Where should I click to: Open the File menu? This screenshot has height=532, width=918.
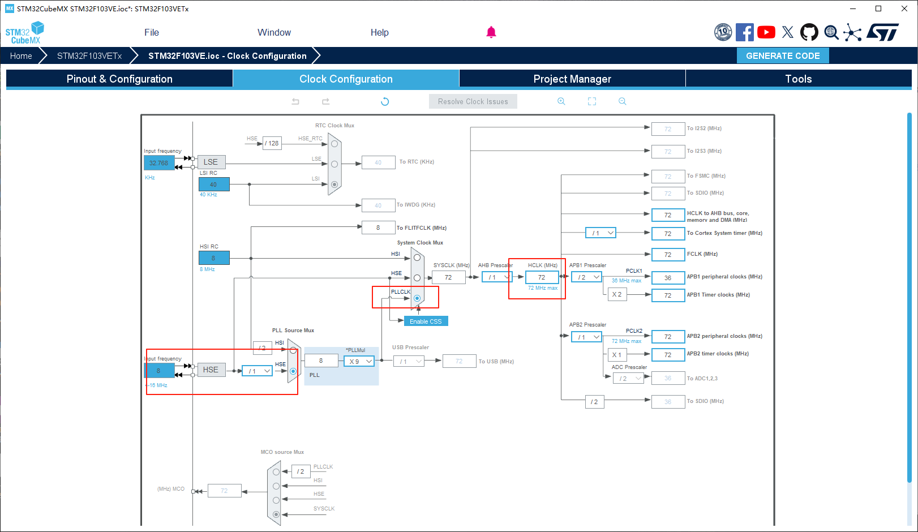152,32
